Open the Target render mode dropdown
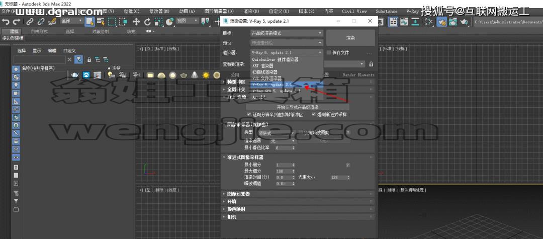Screen dimensions: 543x239 click(287, 34)
